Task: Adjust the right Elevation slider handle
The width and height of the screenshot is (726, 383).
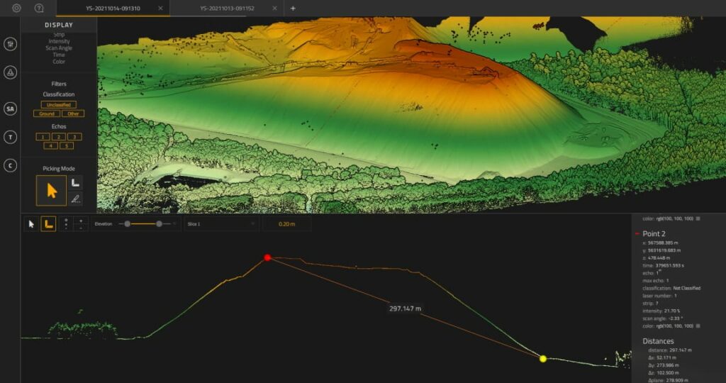Action: point(160,223)
